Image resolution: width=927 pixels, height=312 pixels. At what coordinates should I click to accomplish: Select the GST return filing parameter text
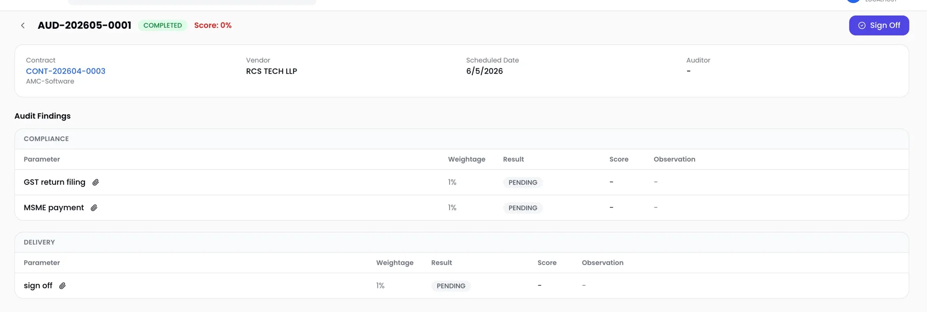[x=55, y=182]
